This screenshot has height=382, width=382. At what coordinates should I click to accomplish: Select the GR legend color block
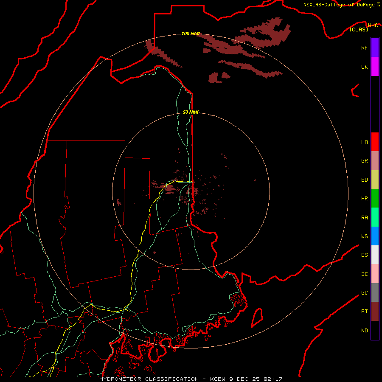point(375,161)
